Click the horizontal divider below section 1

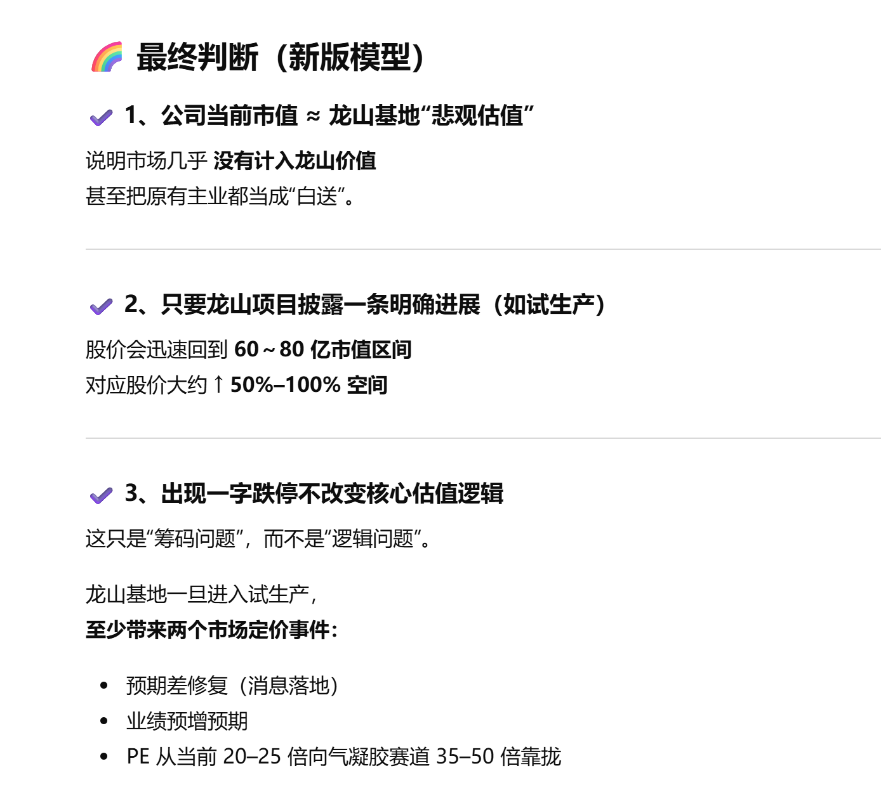482,249
